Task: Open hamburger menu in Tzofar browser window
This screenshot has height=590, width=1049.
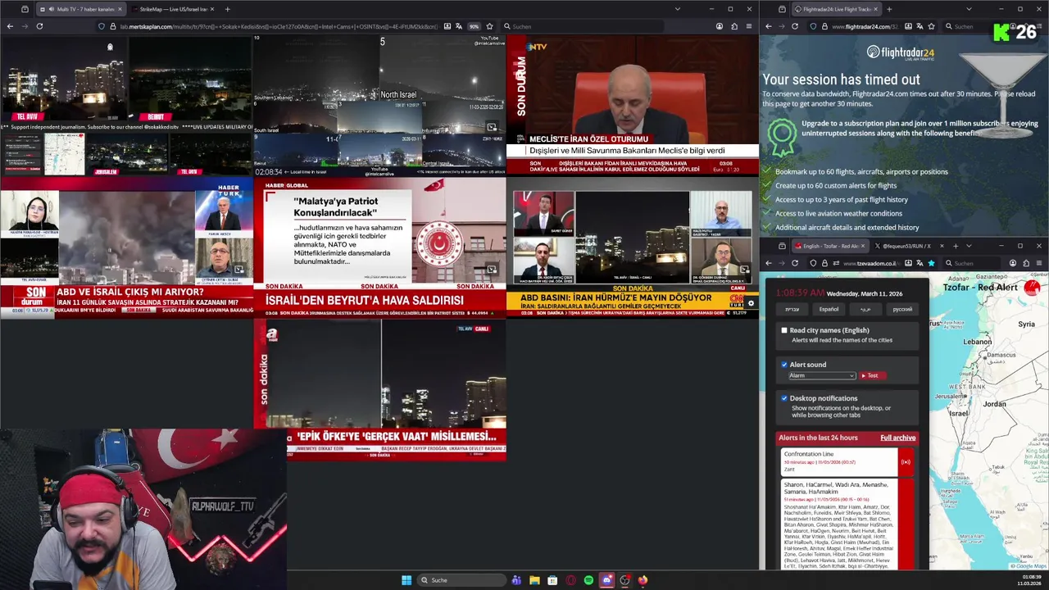Action: coord(1039,263)
